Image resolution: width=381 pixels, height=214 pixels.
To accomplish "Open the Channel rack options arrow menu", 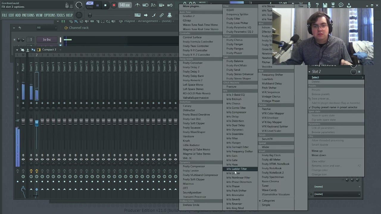I will (14, 28).
